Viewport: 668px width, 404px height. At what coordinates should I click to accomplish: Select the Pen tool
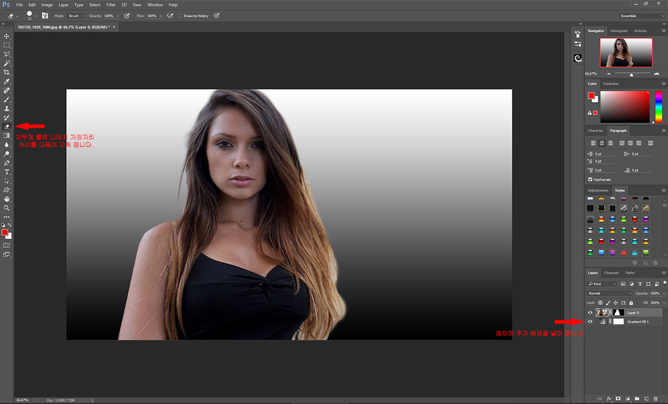pos(6,163)
